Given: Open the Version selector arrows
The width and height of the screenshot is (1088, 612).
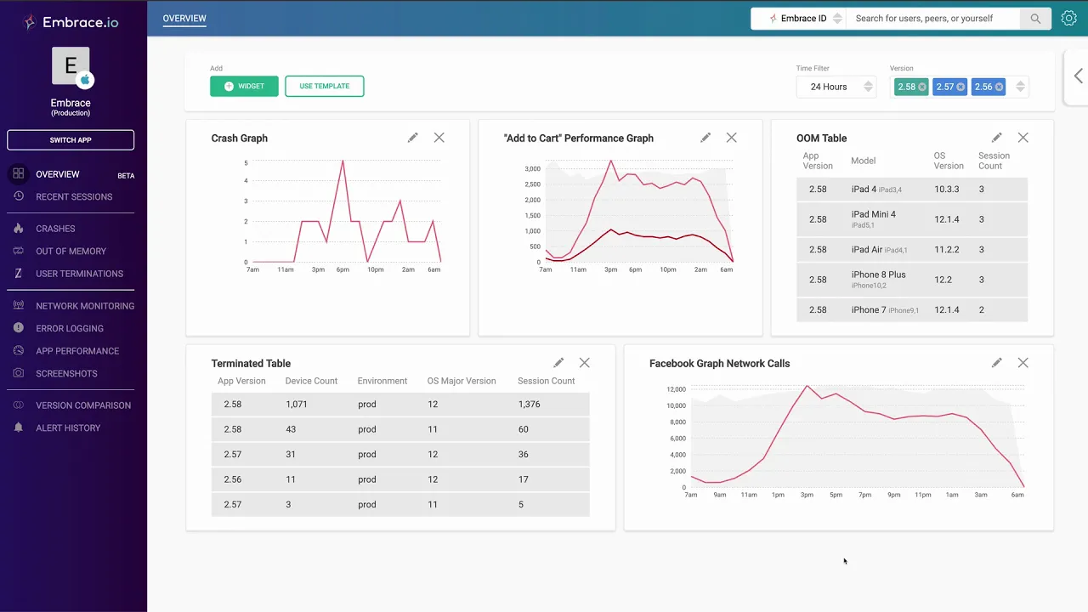Looking at the screenshot, I should tap(1021, 87).
